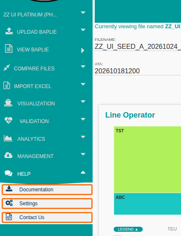Open the Contact Us link
Image resolution: width=181 pixels, height=236 pixels.
47,217
